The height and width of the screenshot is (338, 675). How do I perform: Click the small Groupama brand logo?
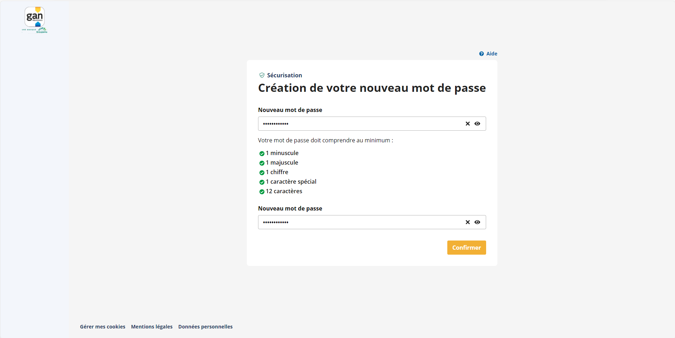pyautogui.click(x=42, y=30)
